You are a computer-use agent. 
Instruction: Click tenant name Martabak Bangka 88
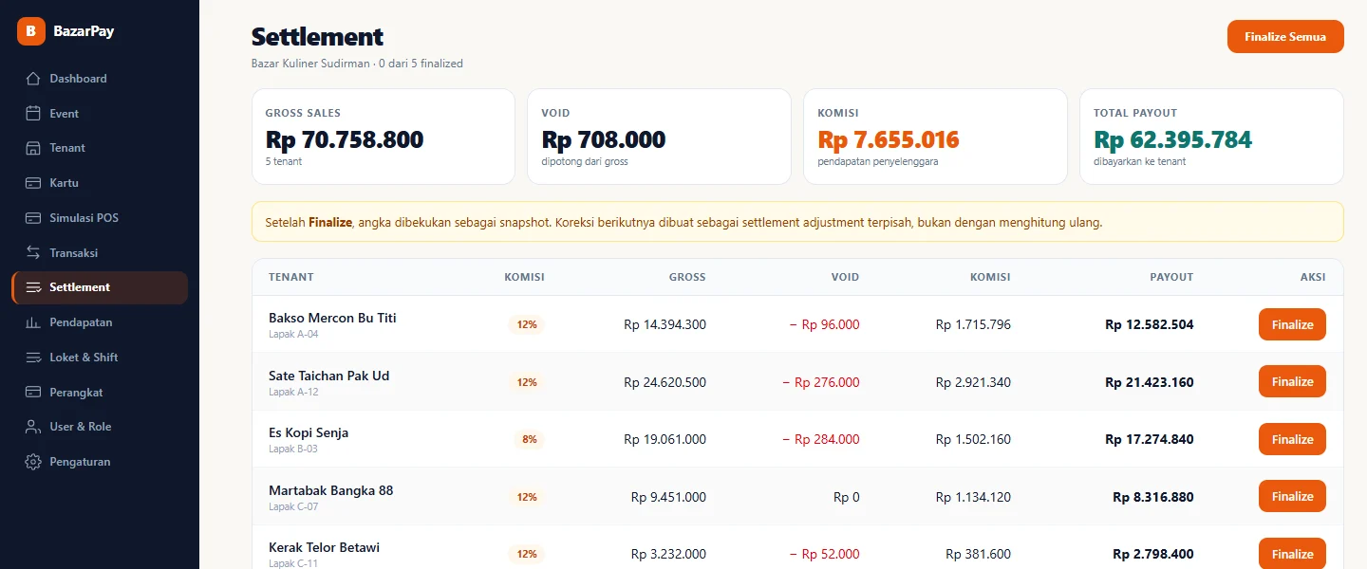[330, 490]
